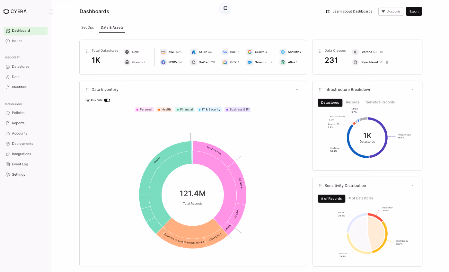Click the Box logo icon

pyautogui.click(x=225, y=52)
